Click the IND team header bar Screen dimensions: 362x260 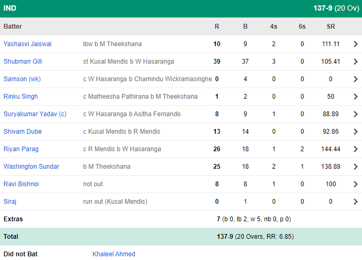point(181,8)
